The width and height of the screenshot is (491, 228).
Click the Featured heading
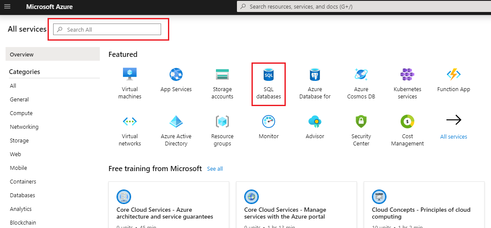123,54
